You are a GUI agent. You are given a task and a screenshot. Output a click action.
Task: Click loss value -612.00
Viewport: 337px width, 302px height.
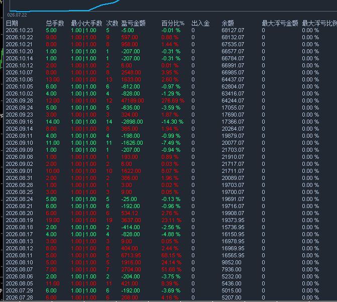131,87
